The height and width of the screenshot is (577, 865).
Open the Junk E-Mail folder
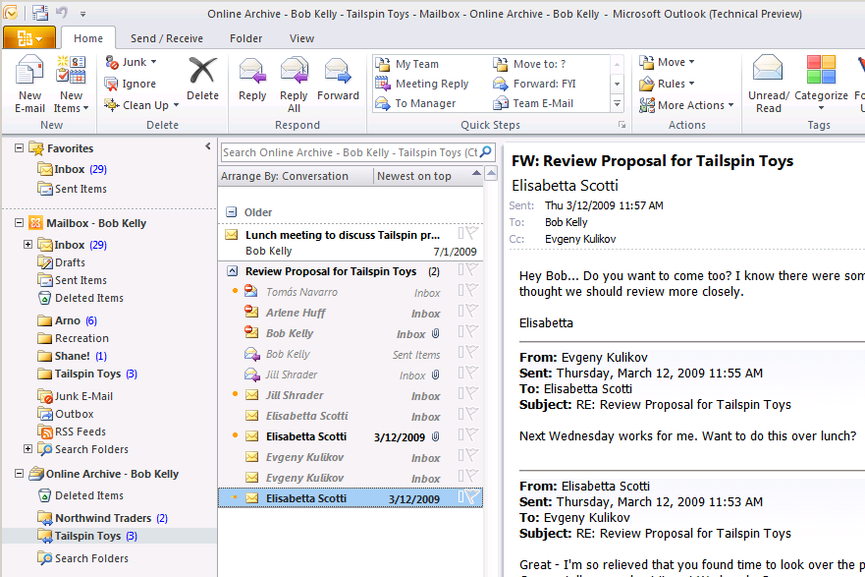(x=75, y=396)
